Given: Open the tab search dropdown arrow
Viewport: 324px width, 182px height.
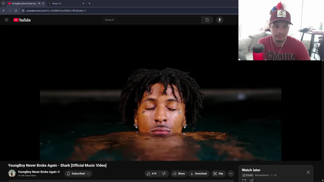Looking at the screenshot, I should pyautogui.click(x=3, y=4).
